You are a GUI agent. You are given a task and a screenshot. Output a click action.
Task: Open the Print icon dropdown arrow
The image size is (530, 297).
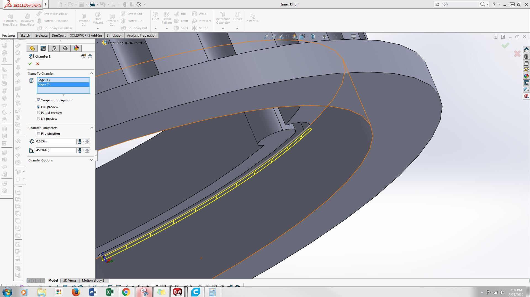click(x=97, y=4)
